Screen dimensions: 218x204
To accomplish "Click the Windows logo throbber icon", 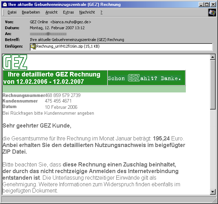I will [x=212, y=13].
